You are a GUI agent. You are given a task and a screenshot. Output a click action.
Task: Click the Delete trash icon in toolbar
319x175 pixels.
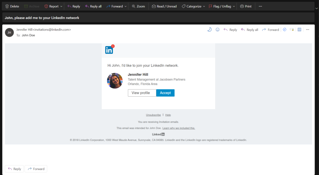pyautogui.click(x=7, y=6)
